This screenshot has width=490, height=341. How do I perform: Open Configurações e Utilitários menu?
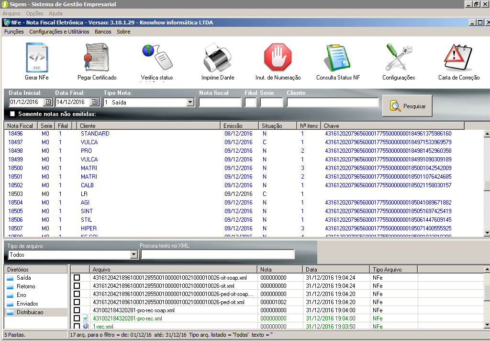[59, 32]
